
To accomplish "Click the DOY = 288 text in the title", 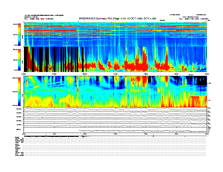I will point(150,19).
